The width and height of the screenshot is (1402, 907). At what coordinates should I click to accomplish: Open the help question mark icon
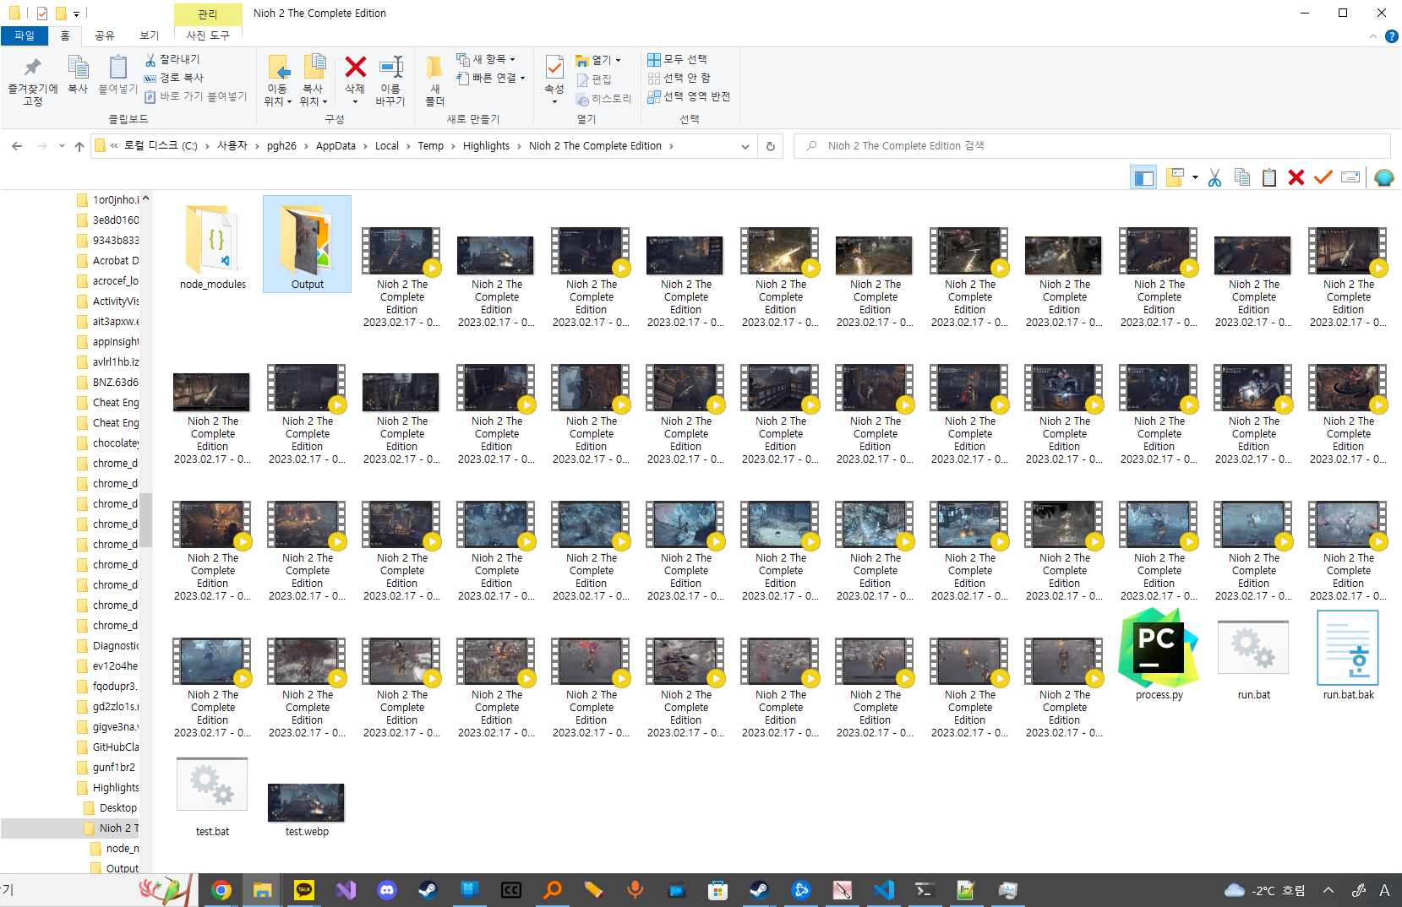pyautogui.click(x=1391, y=36)
